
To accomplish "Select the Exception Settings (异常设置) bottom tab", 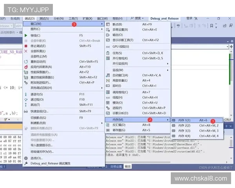I will pyautogui.click(x=116, y=166).
